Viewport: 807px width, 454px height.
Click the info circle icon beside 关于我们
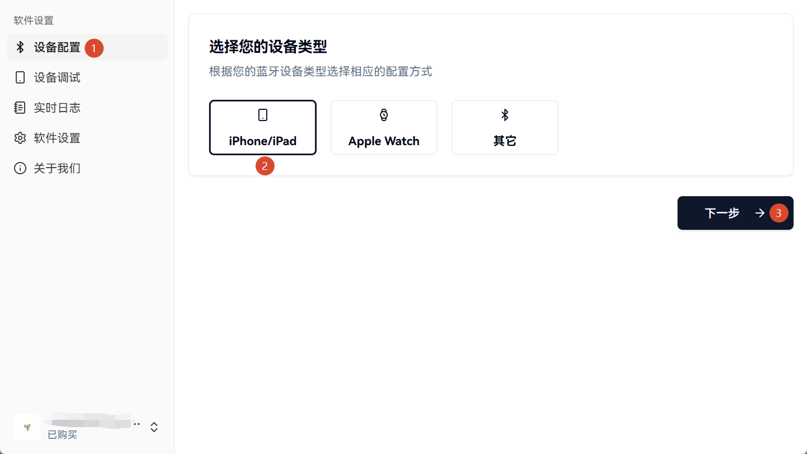pos(20,168)
